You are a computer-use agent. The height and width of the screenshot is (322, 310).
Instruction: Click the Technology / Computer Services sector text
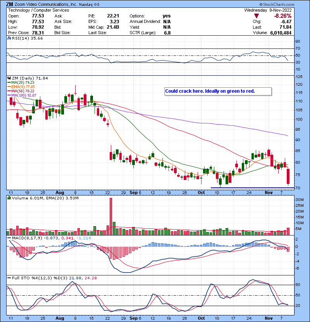tap(39, 10)
